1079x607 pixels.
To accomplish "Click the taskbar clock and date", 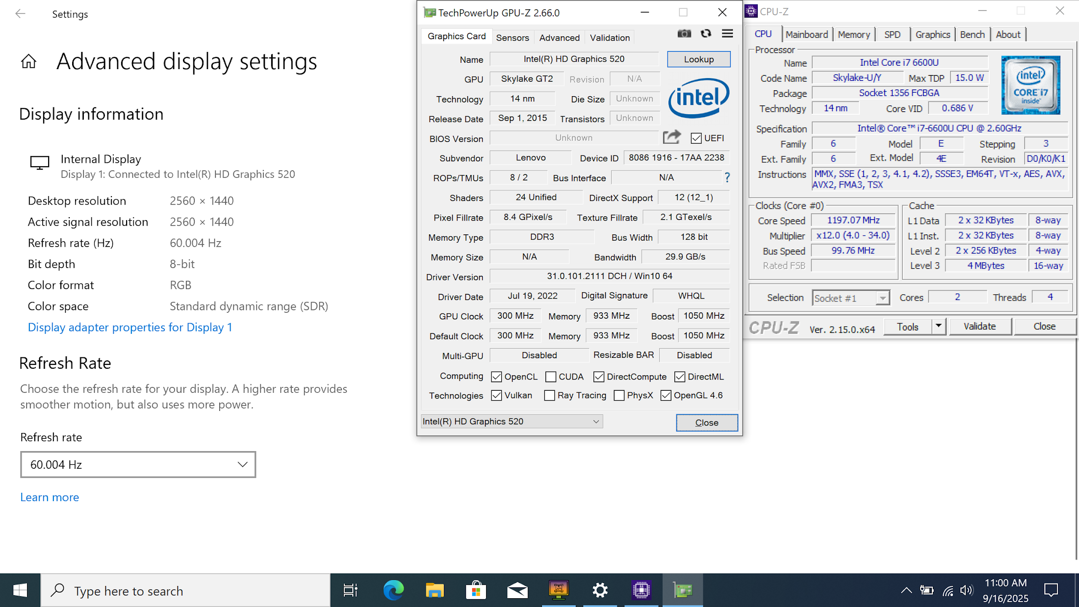I will [1005, 590].
